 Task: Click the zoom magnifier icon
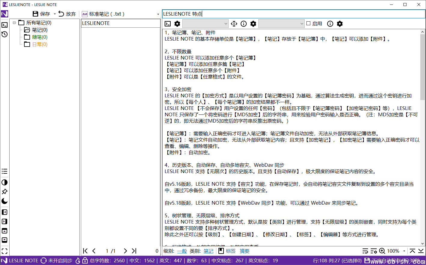[382, 251]
